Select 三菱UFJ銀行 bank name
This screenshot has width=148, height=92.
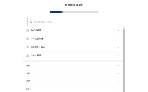tap(38, 47)
